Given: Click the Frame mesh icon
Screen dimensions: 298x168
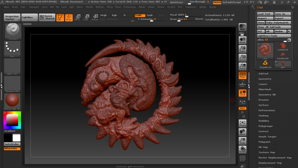Looking at the screenshot, I should 243,123.
